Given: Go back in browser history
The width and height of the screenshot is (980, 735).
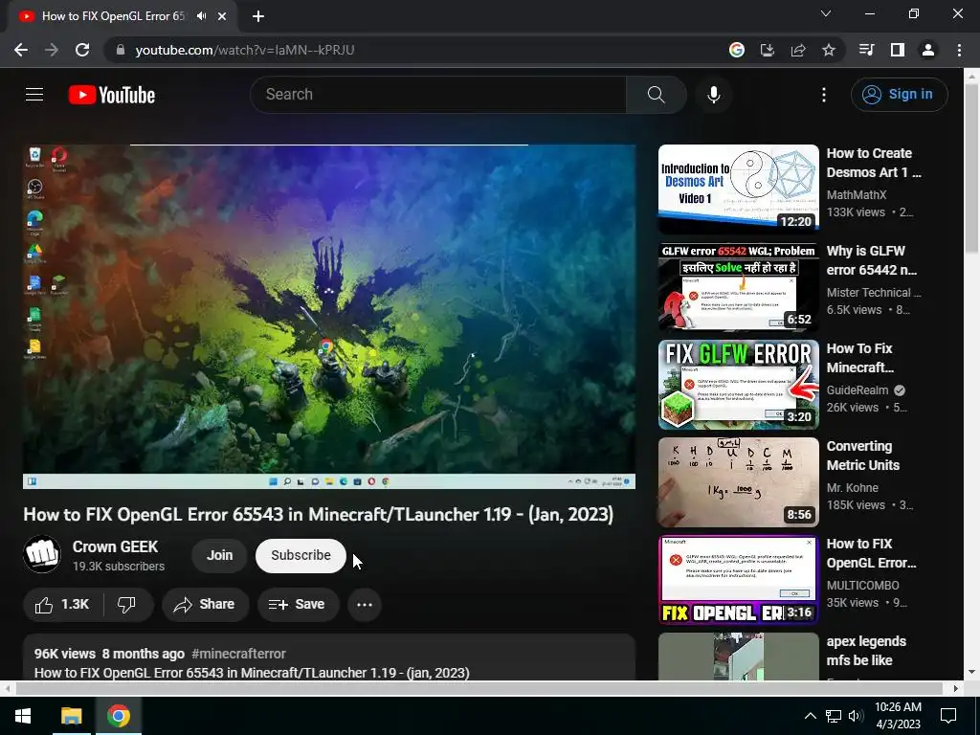Looking at the screenshot, I should click(x=21, y=50).
